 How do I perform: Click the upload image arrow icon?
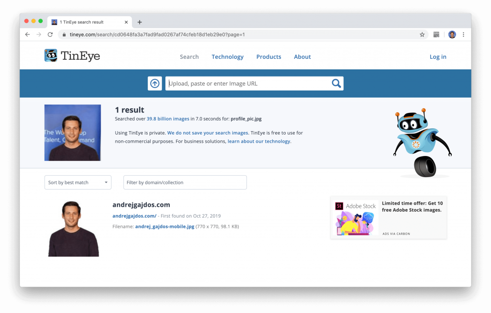pyautogui.click(x=154, y=83)
